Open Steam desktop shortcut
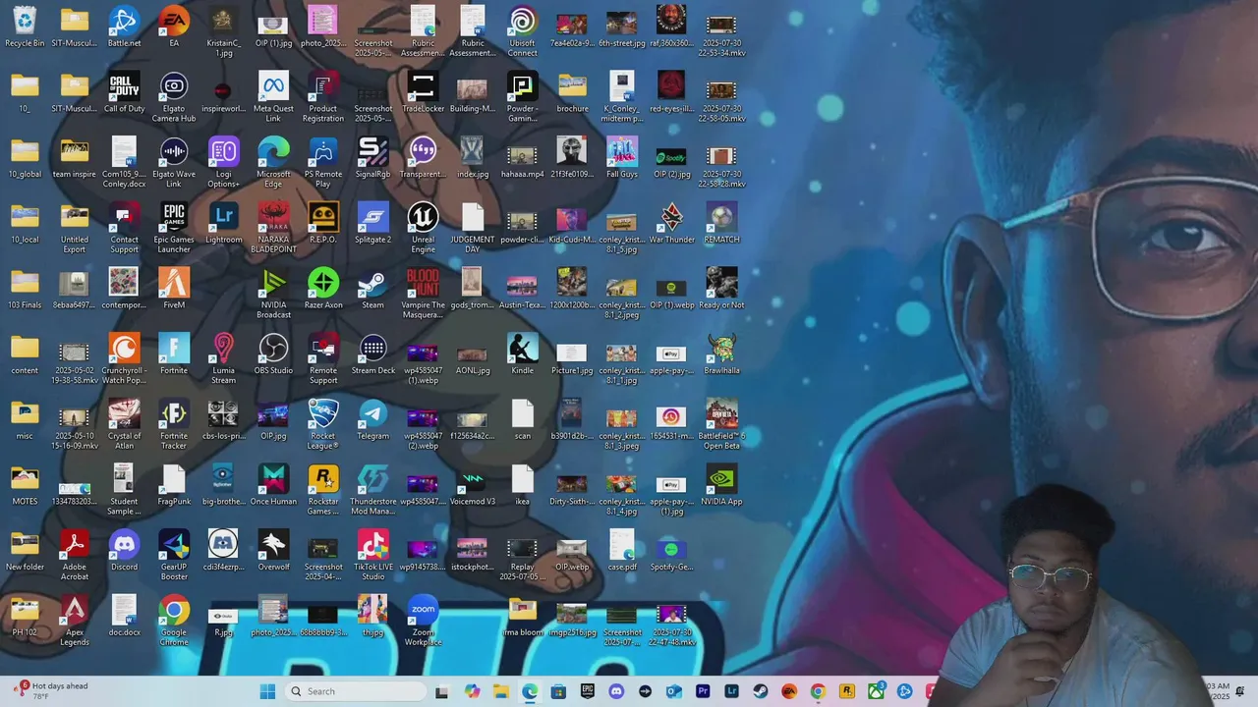1258x707 pixels. tap(372, 288)
